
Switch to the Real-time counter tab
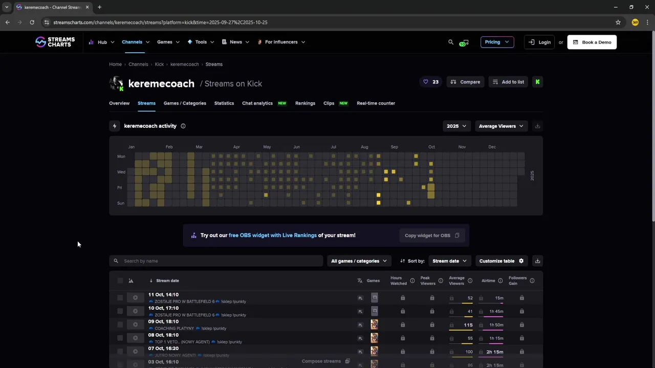(376, 103)
